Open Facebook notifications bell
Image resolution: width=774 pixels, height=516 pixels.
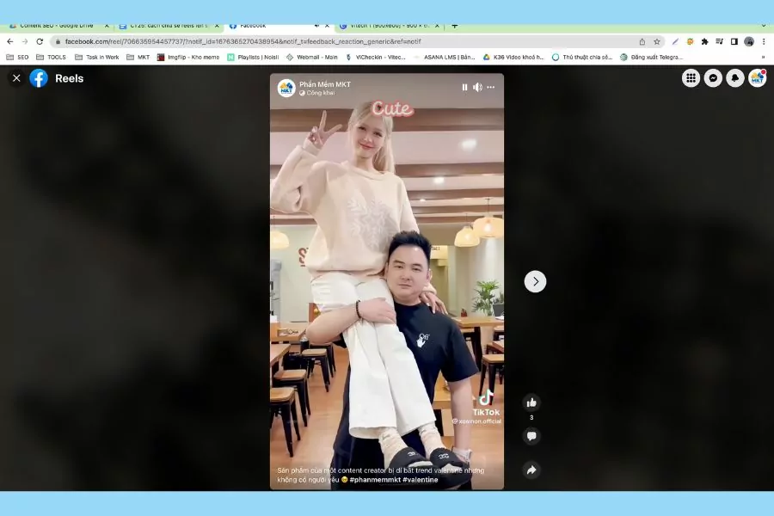(734, 78)
